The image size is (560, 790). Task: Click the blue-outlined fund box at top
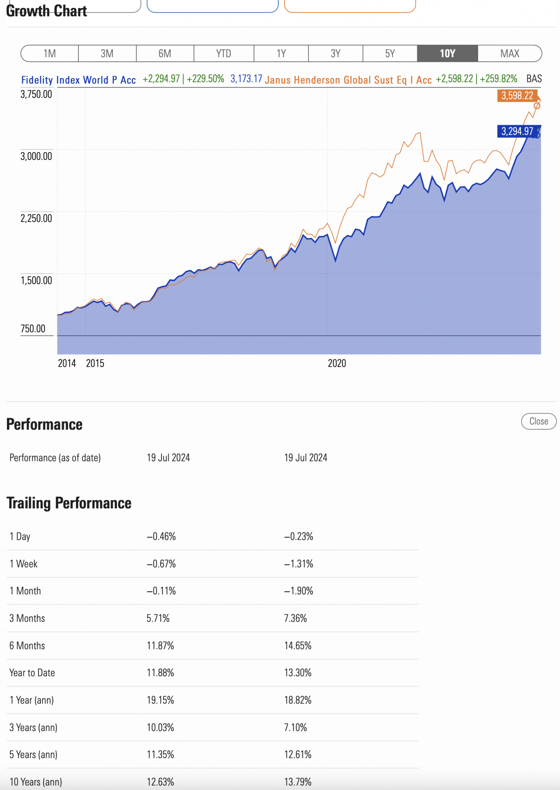point(212,6)
